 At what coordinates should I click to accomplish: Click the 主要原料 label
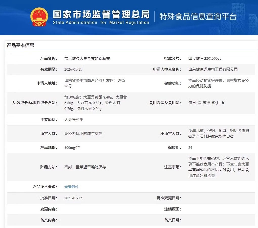click(x=49, y=119)
